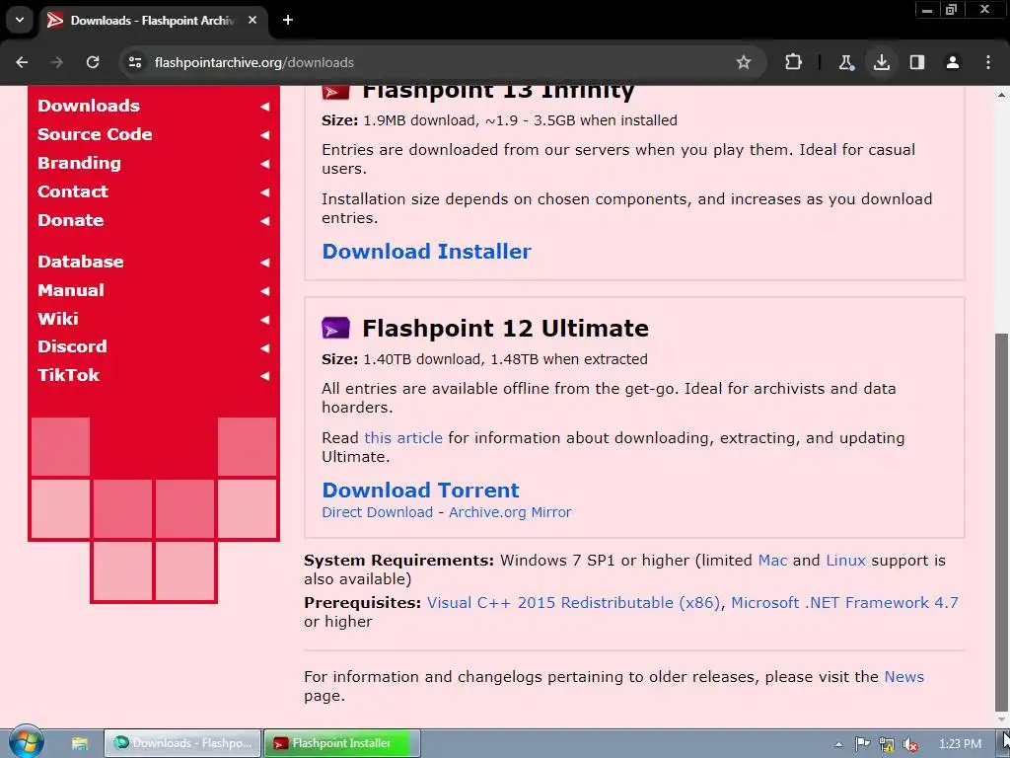Click the Download Installer link
1010x758 pixels.
[x=426, y=252]
